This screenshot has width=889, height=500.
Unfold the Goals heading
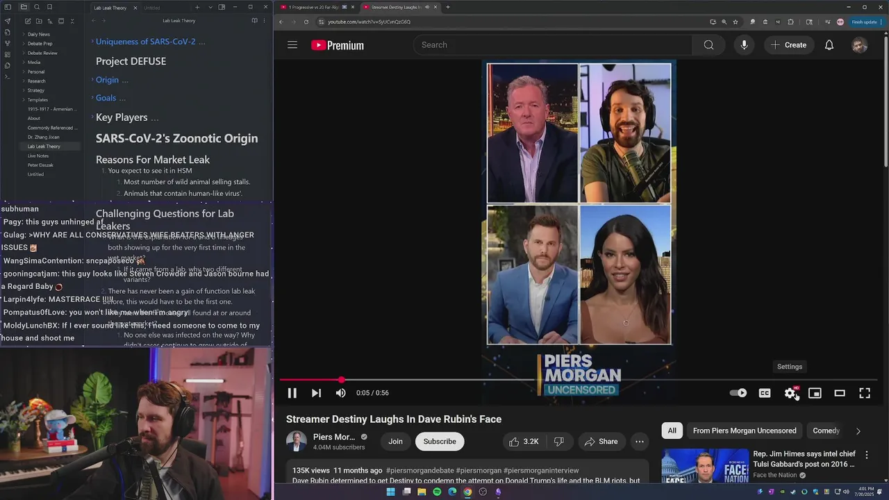pyautogui.click(x=92, y=98)
